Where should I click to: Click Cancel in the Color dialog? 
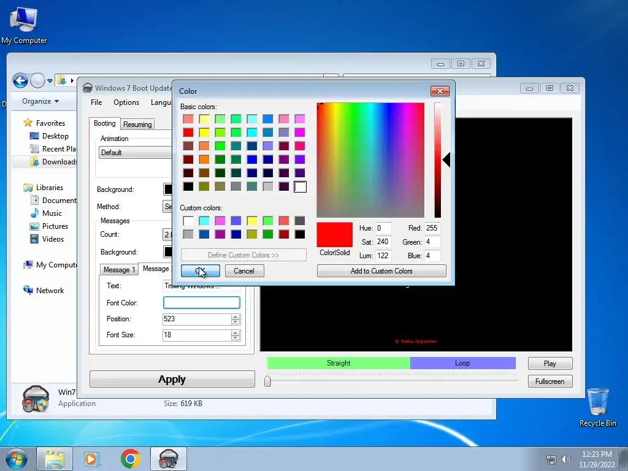coord(244,270)
